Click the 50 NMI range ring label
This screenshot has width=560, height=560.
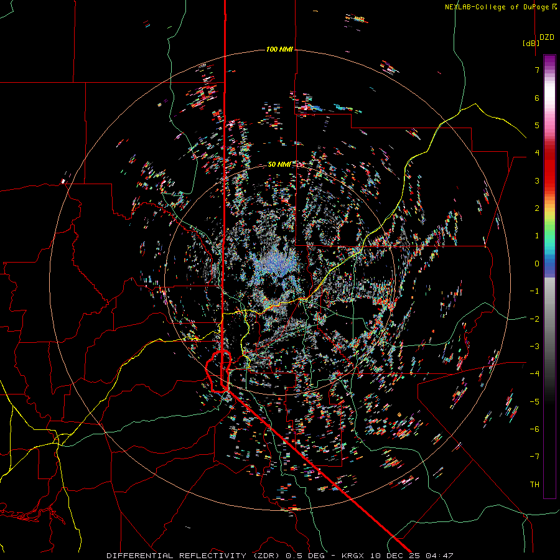click(279, 164)
